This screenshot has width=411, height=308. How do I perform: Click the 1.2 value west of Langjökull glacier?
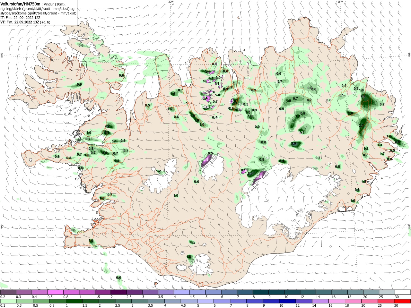point(158,171)
